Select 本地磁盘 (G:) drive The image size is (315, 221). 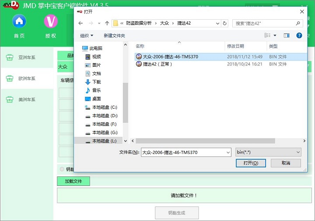[101, 132]
